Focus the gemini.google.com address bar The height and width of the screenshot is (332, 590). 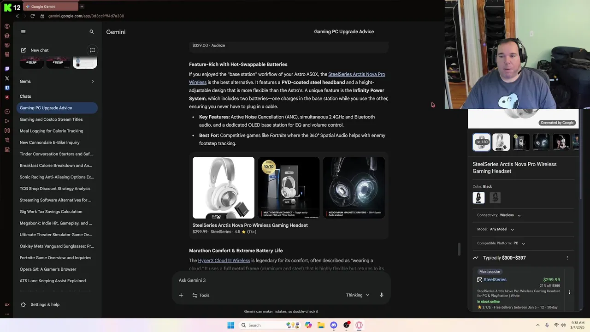(86, 16)
